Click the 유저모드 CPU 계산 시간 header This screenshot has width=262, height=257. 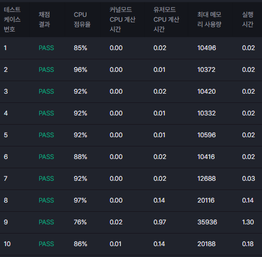coord(166,20)
